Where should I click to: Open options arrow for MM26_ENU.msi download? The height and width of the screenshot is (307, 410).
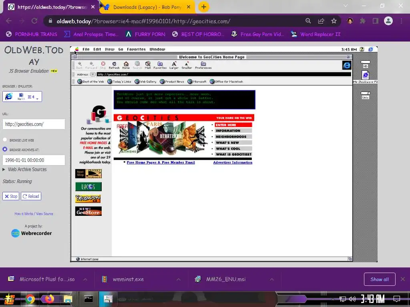[x=272, y=279]
